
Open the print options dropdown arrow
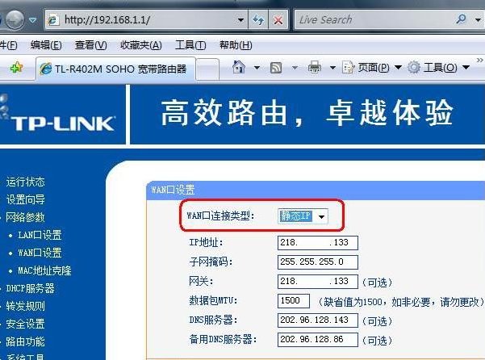[332, 68]
